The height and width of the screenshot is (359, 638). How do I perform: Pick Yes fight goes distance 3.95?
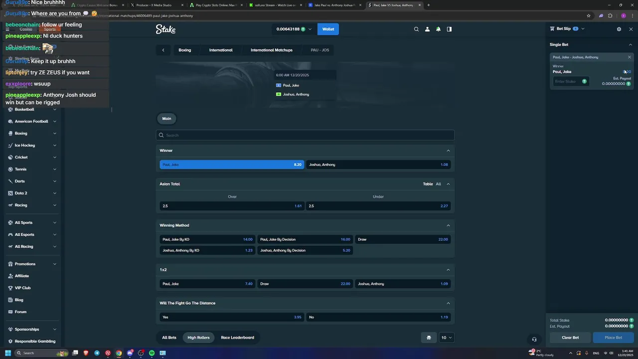pyautogui.click(x=232, y=317)
